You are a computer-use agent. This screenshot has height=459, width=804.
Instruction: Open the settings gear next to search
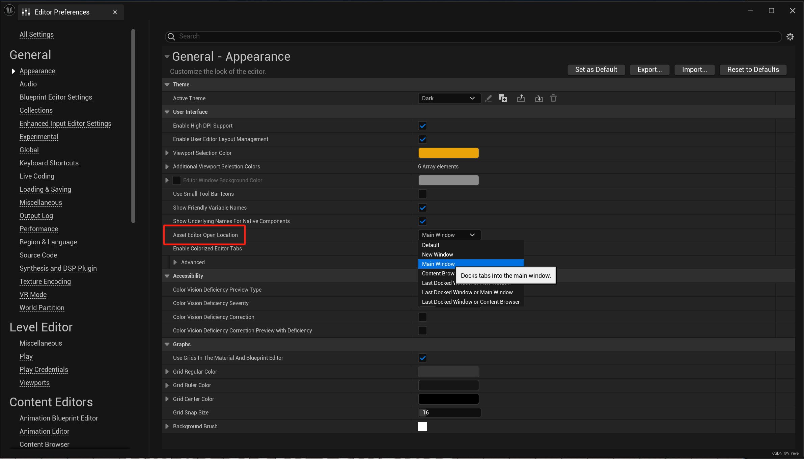790,36
